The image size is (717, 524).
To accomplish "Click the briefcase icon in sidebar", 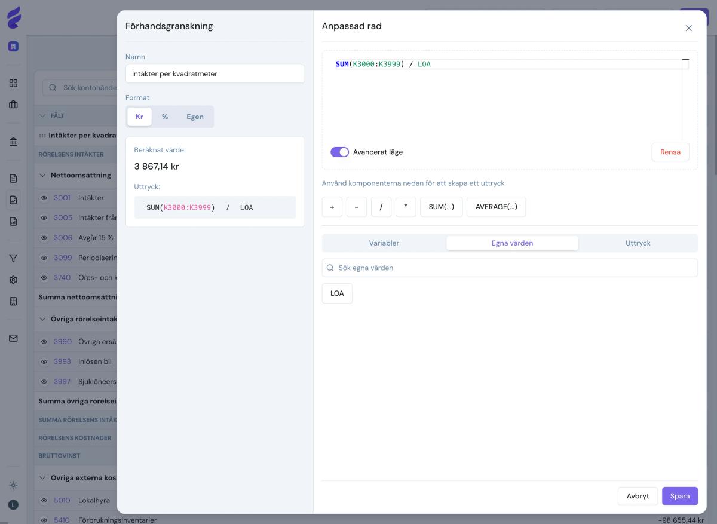I will 13,105.
